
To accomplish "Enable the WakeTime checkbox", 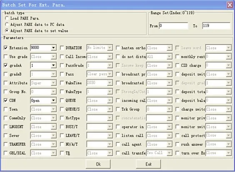I will pyautogui.click(x=62, y=83).
